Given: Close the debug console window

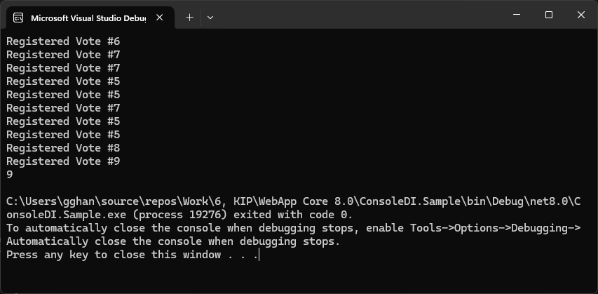Looking at the screenshot, I should coord(581,15).
